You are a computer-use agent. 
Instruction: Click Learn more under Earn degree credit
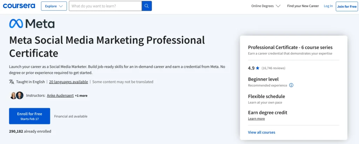pos(256,119)
